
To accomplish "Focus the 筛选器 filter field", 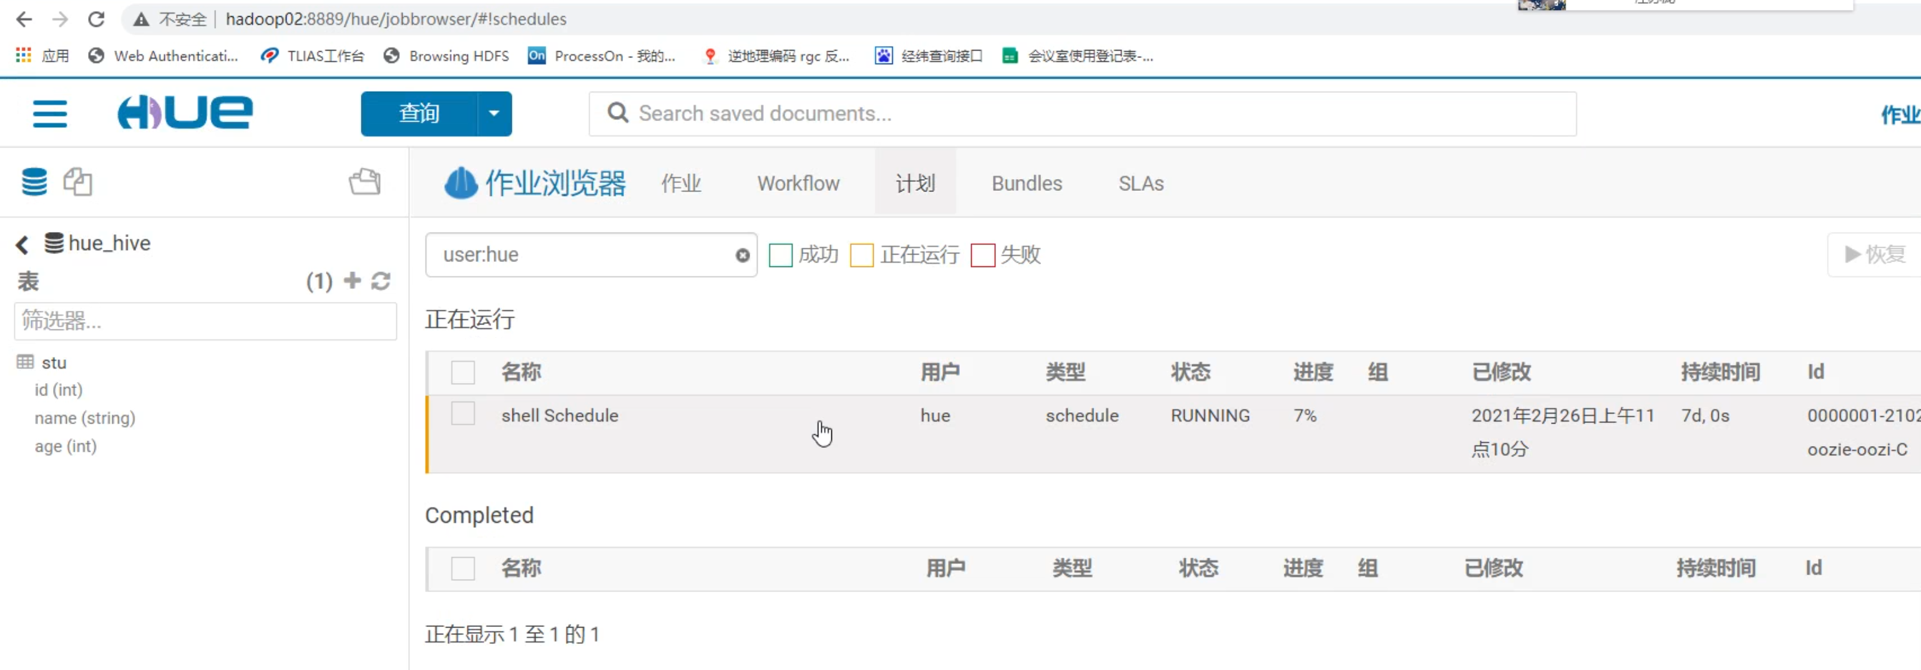I will click(x=205, y=321).
